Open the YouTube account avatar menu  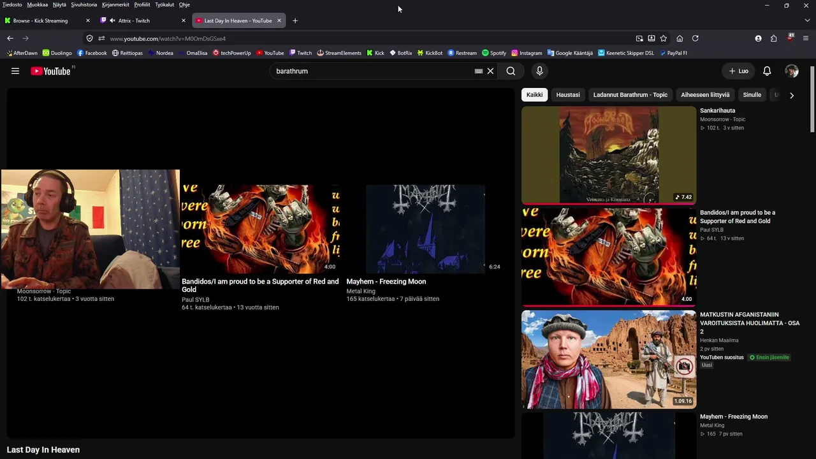coord(792,71)
